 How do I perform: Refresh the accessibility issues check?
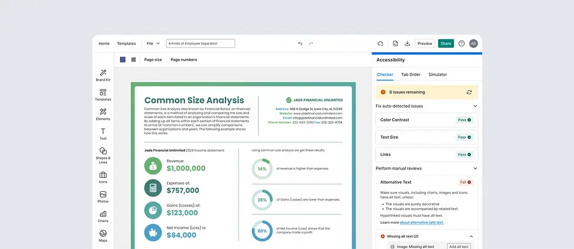(469, 92)
